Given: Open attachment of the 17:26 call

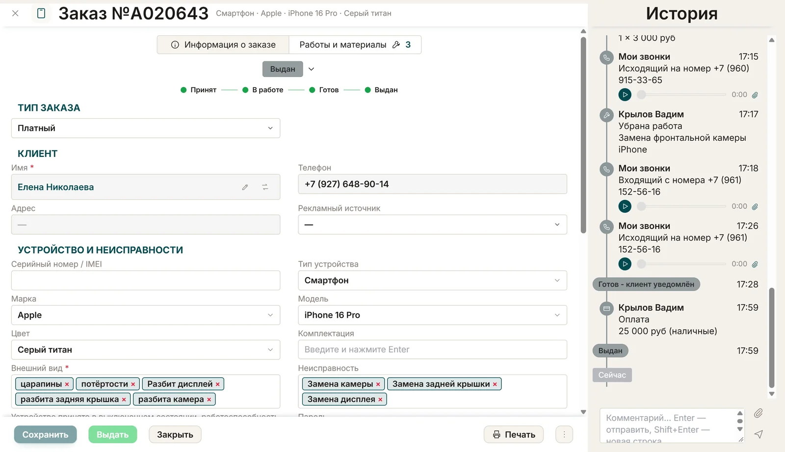Looking at the screenshot, I should (x=755, y=264).
